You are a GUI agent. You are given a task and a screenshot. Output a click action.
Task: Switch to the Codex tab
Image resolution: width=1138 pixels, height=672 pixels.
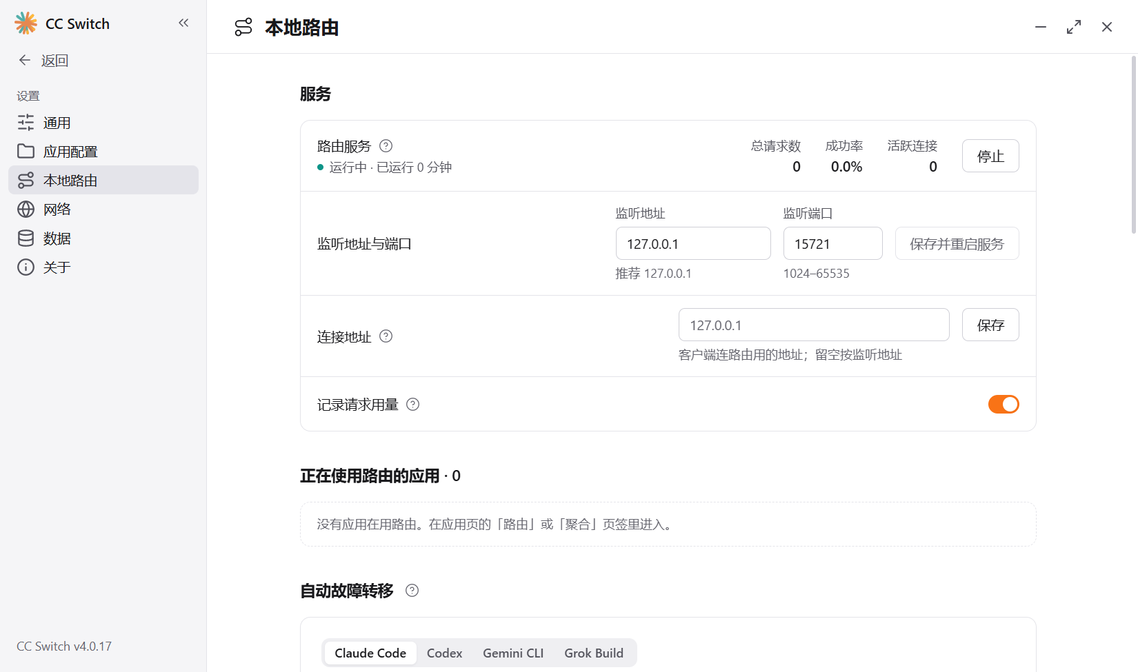click(444, 653)
